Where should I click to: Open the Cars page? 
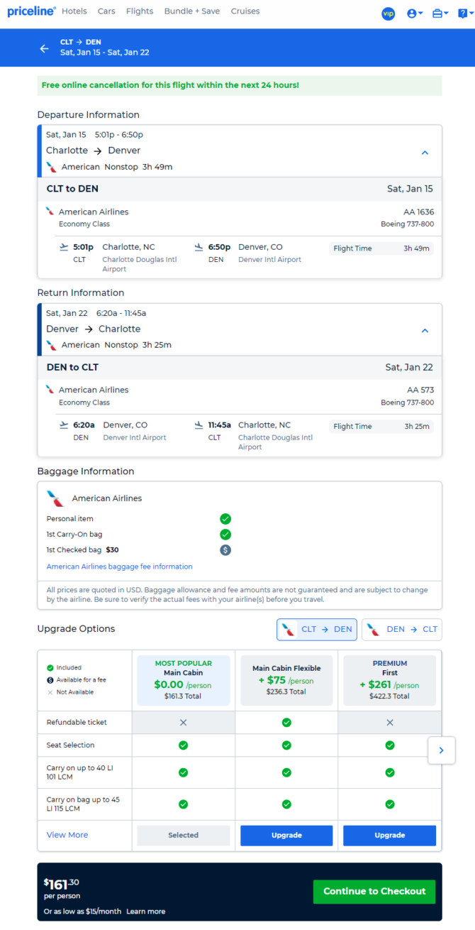tap(106, 11)
